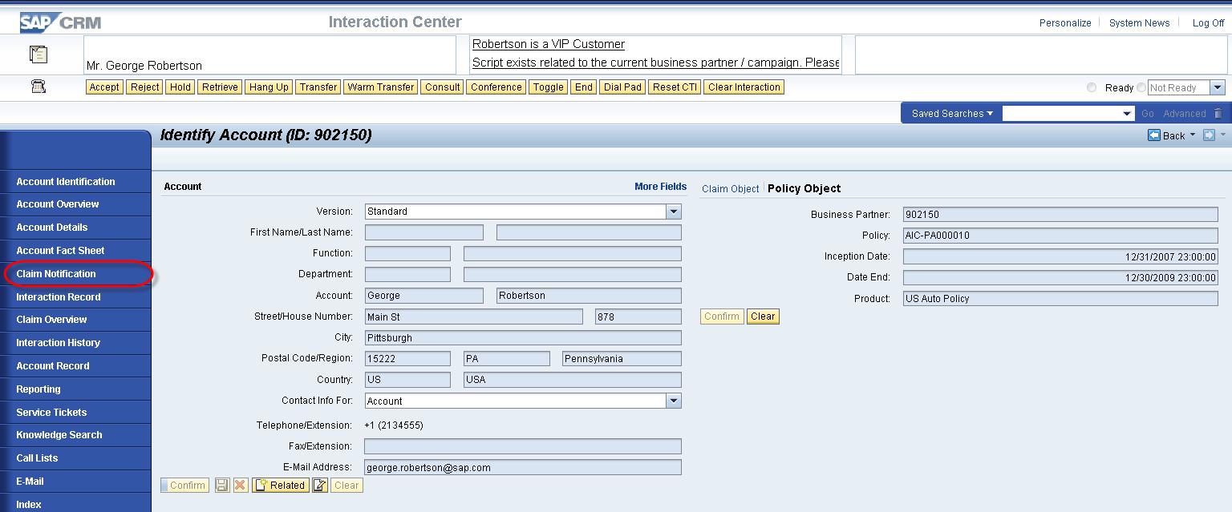Click the Warm Transfer button

(381, 87)
